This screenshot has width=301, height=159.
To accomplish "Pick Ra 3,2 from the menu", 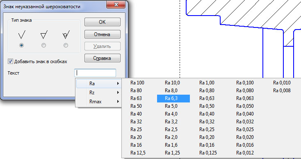I will 171,122.
